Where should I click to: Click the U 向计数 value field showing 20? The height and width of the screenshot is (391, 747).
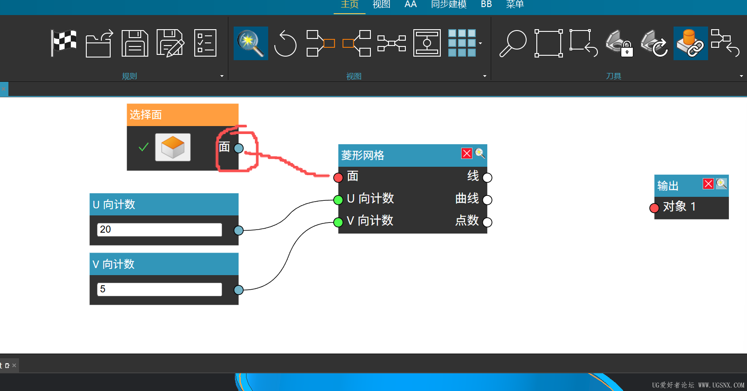pos(159,230)
